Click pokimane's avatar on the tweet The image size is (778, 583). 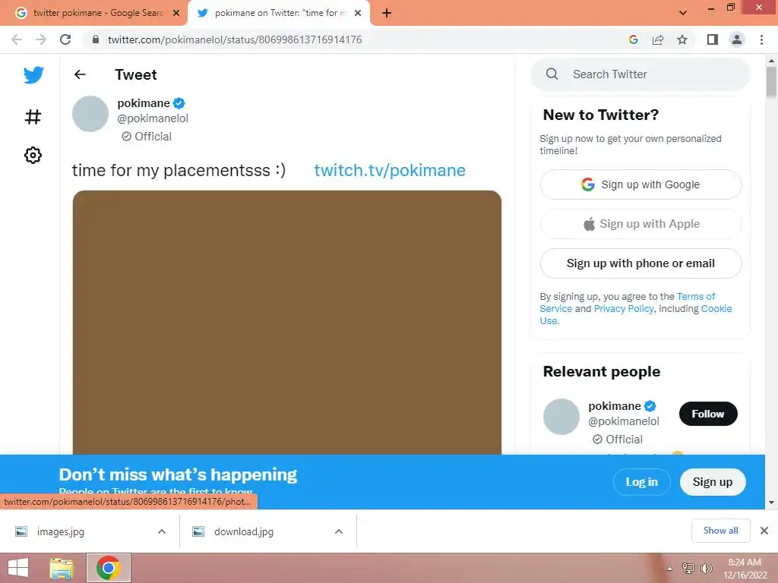point(90,114)
